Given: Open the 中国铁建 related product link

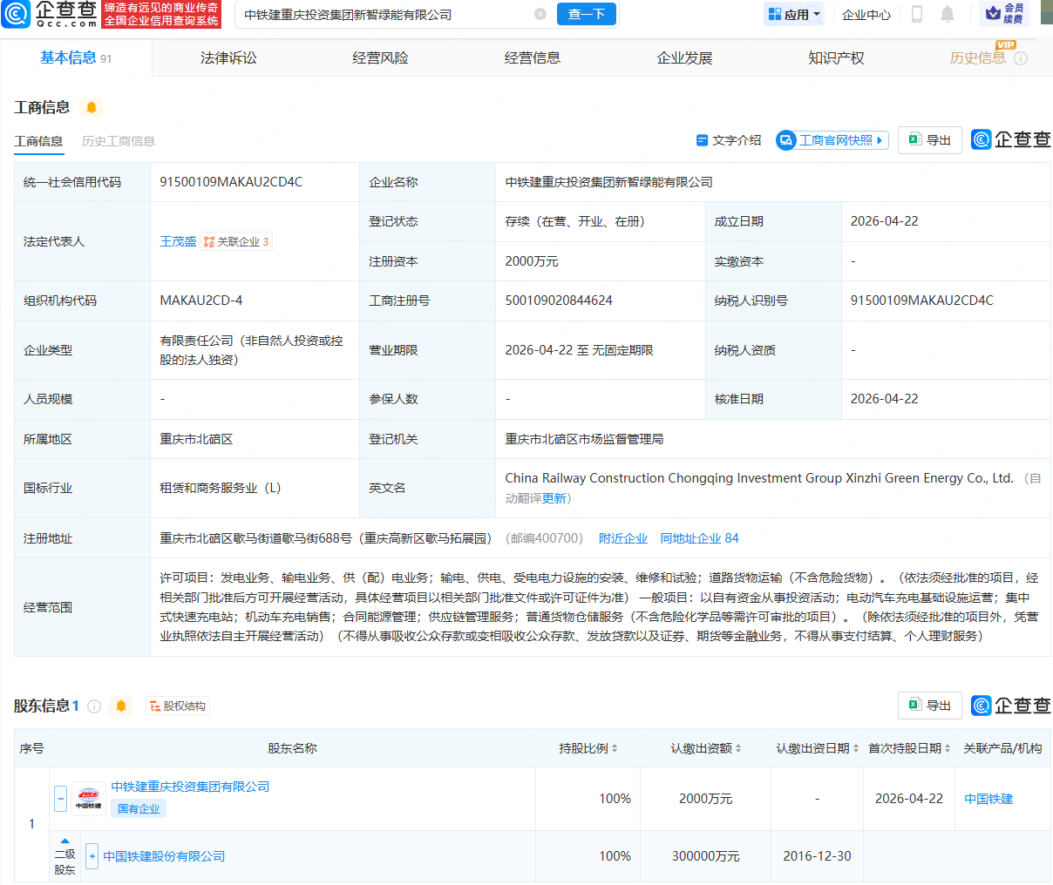Looking at the screenshot, I should click(988, 799).
